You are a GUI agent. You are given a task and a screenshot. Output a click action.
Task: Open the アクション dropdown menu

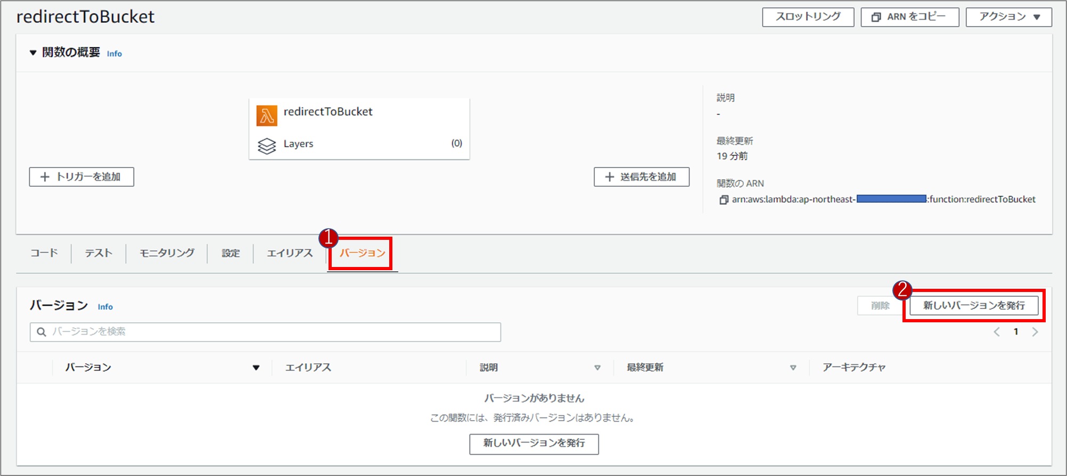1008,17
